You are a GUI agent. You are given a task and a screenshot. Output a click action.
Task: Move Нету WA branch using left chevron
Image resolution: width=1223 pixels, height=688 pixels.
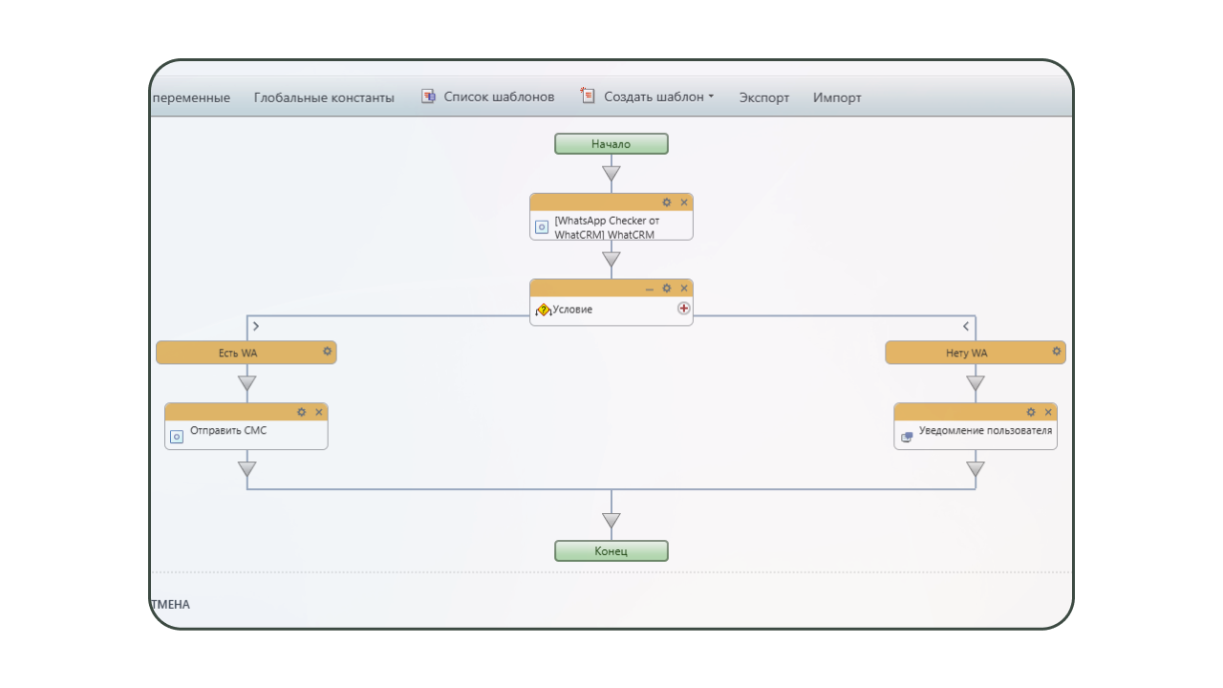pos(966,327)
